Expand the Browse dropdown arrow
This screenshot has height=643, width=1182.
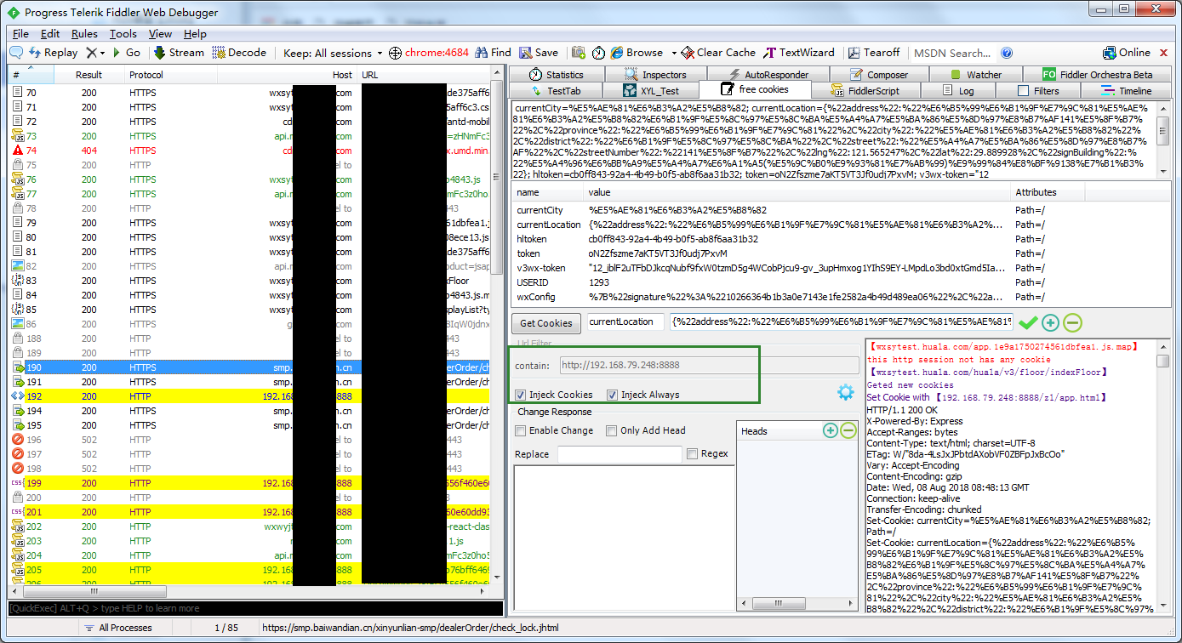[x=673, y=53]
